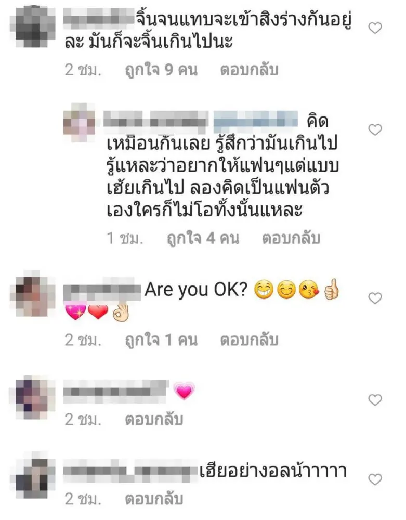Like the first comment with 9 likes

click(x=375, y=28)
